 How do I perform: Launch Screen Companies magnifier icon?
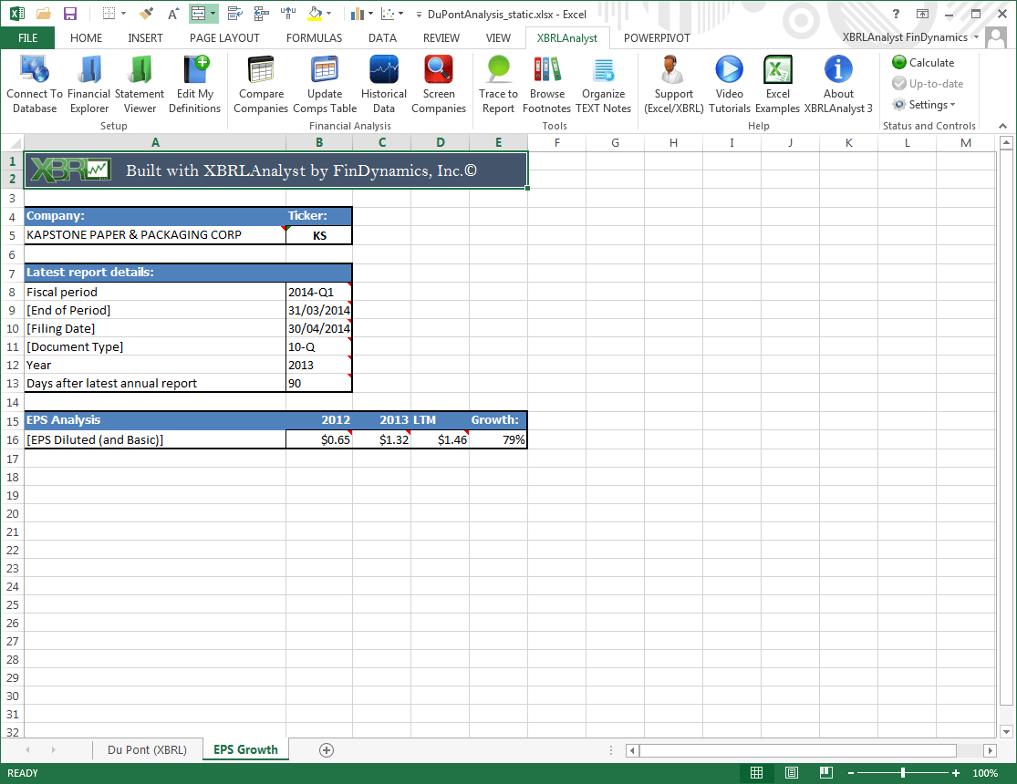pyautogui.click(x=439, y=85)
